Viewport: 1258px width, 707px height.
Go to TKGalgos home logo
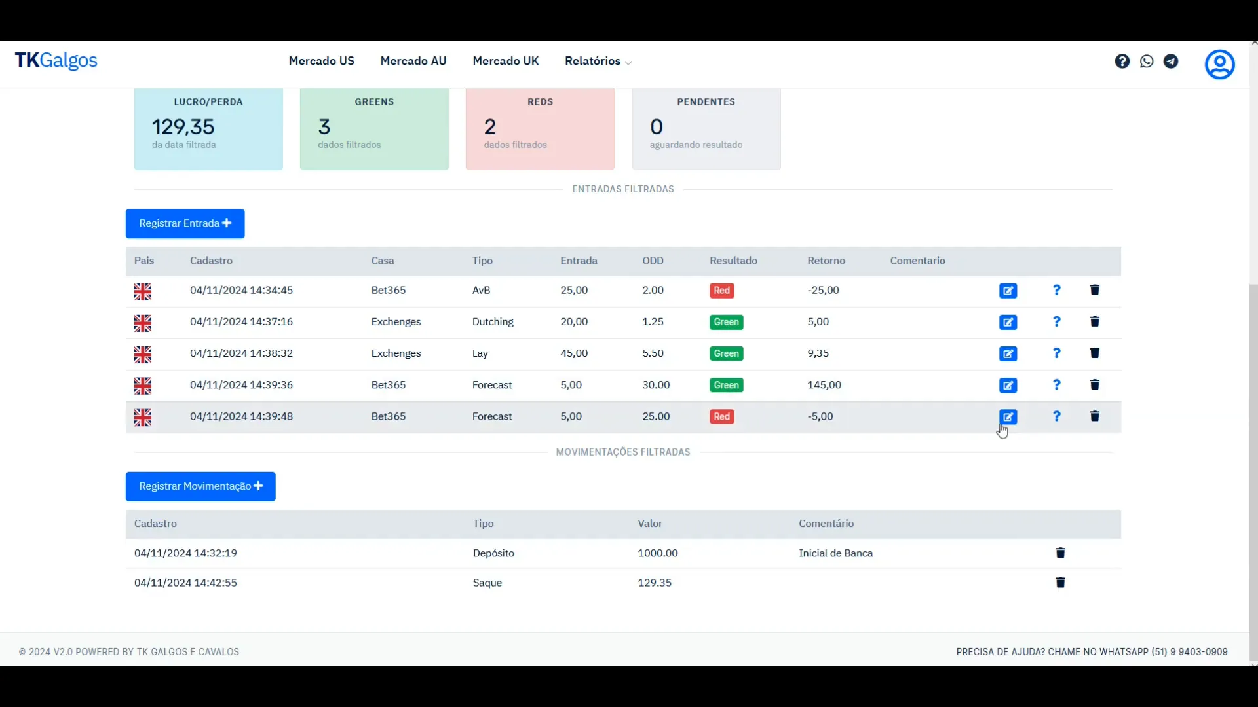pos(56,61)
